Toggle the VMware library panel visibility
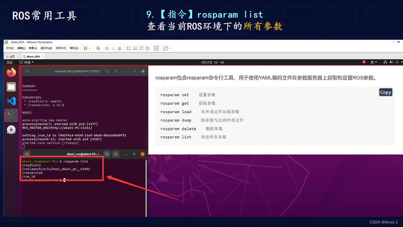The height and width of the screenshot is (227, 403). [x=128, y=48]
